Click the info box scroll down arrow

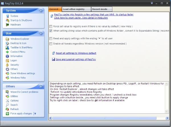[166, 111]
